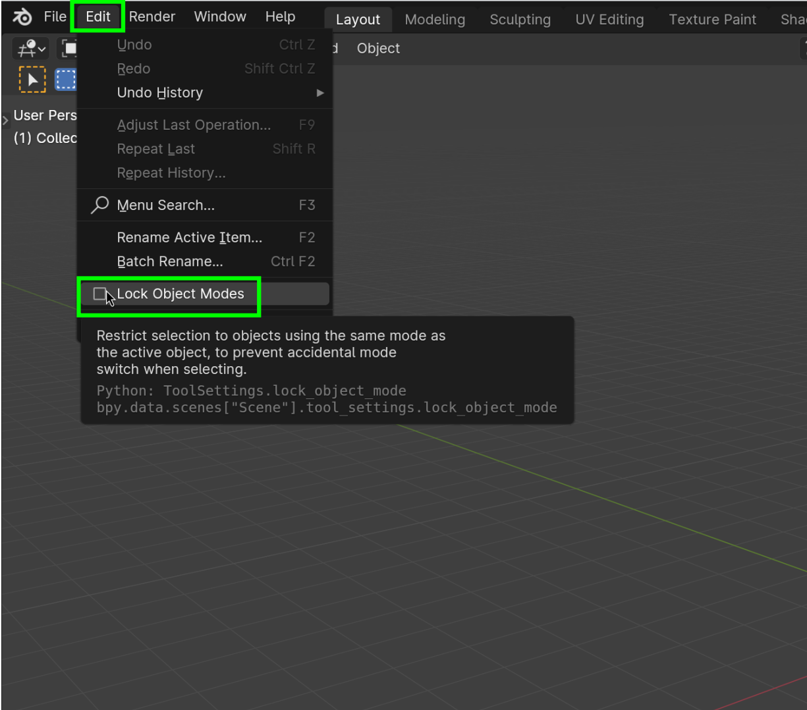Click the Menu Search magnifier icon

pyautogui.click(x=99, y=205)
